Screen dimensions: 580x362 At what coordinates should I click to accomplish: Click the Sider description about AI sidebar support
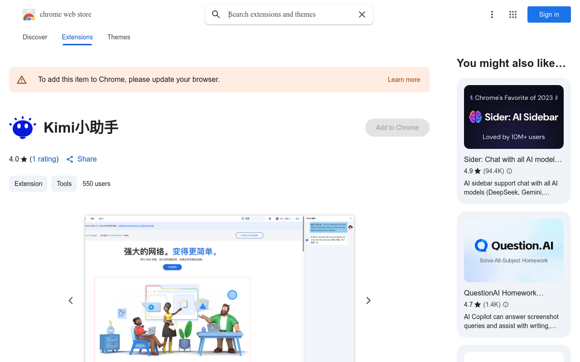[511, 188]
